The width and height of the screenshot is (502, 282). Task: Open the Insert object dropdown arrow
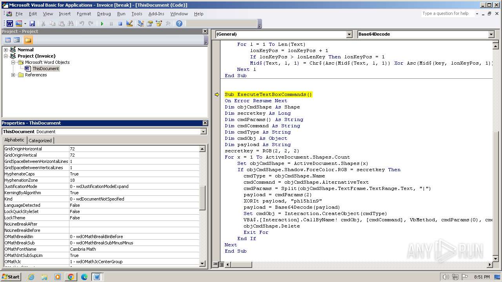(x=25, y=23)
